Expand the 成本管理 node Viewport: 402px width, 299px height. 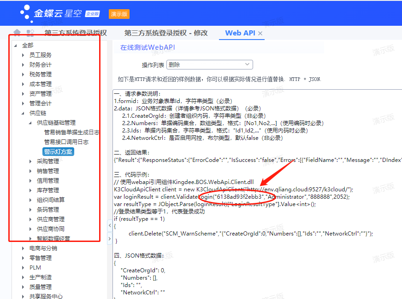coord(23,84)
